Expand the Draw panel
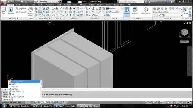 point(58,19)
